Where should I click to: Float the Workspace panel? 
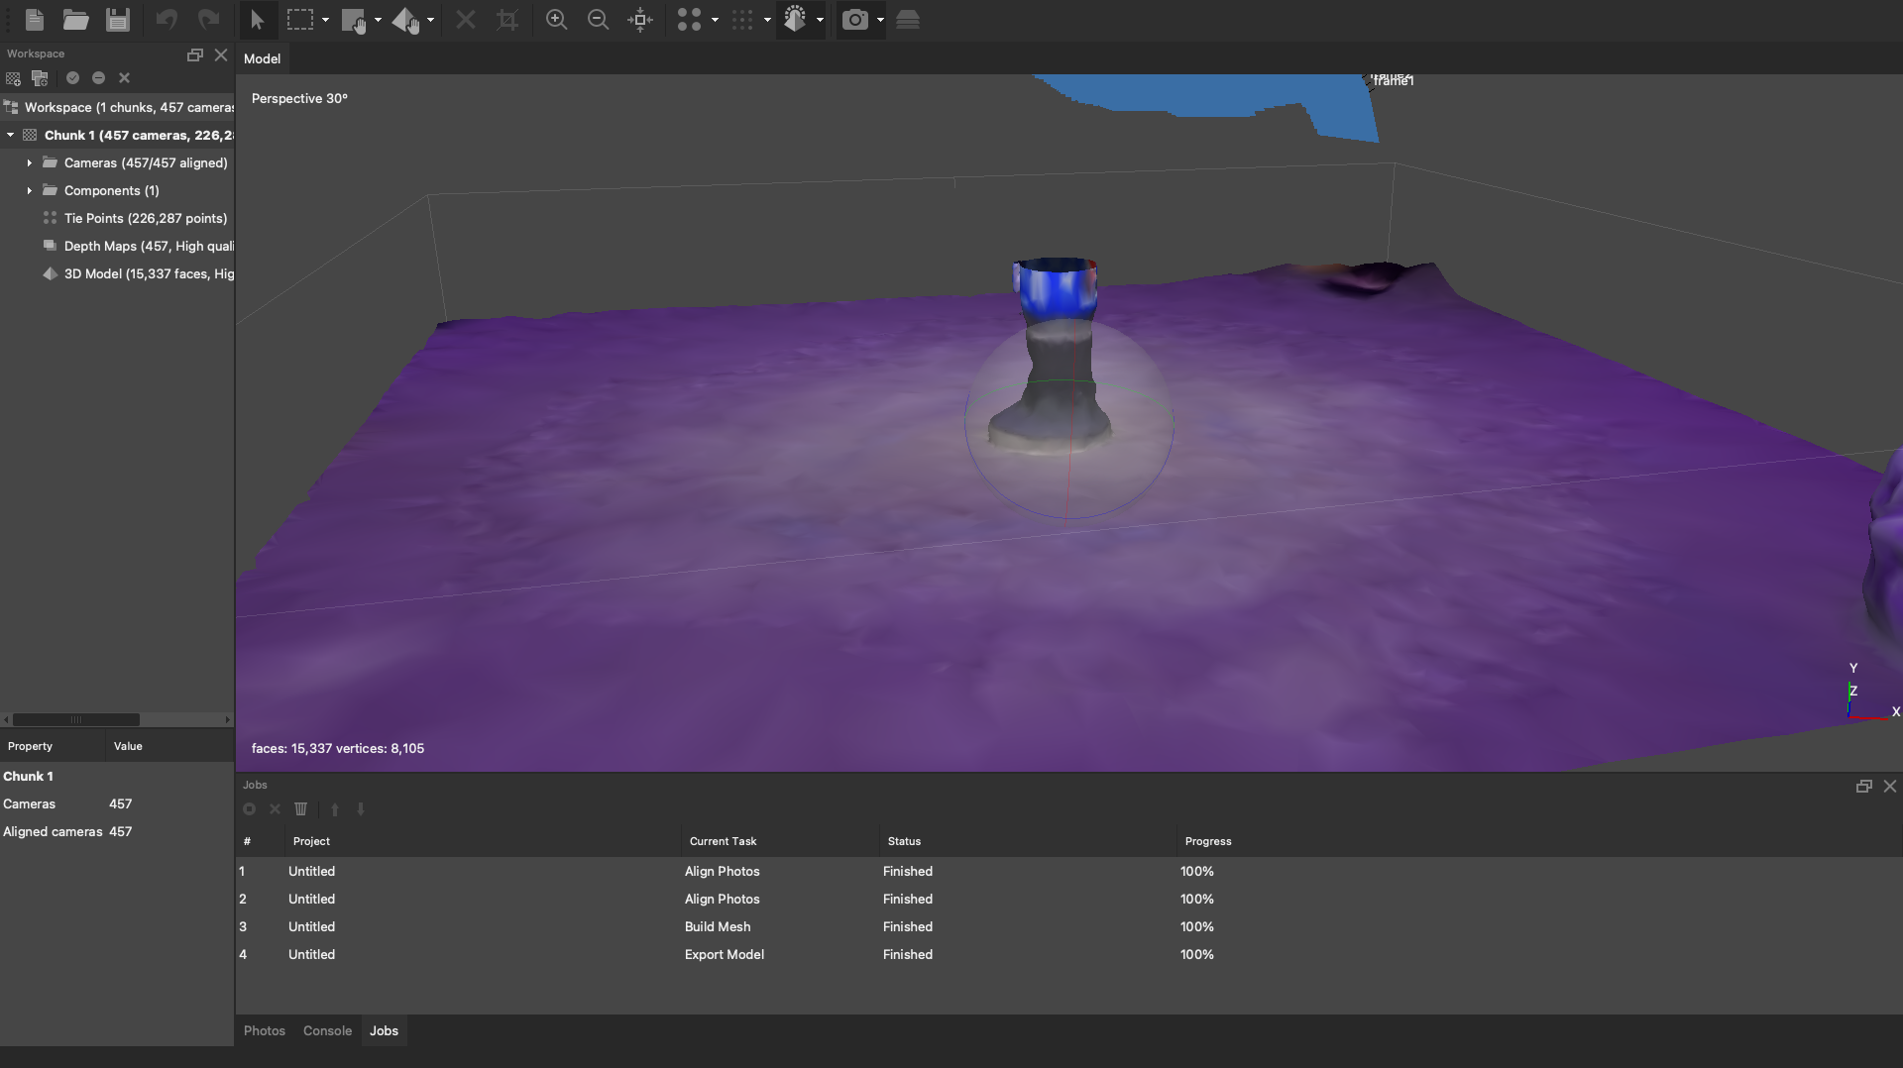(195, 54)
